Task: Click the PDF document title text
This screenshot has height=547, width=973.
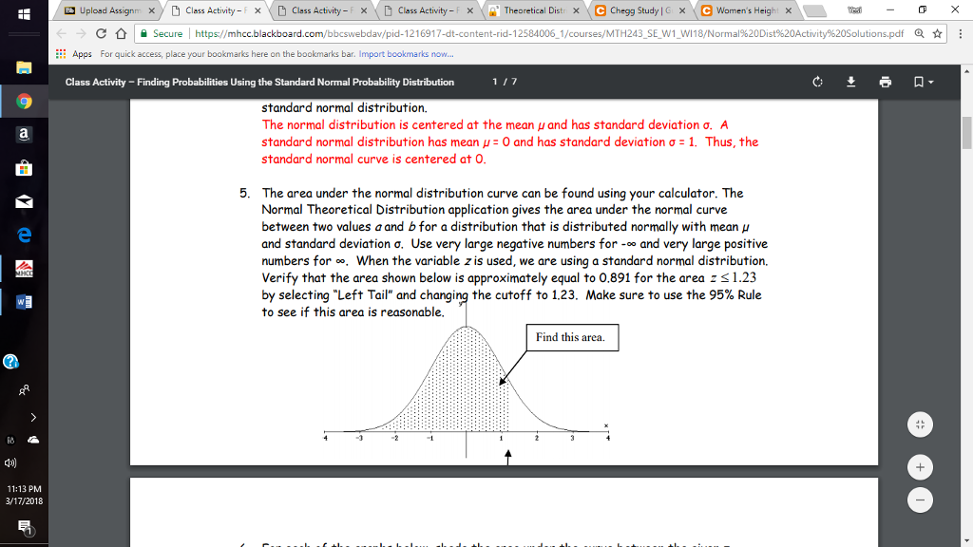Action: 259,82
